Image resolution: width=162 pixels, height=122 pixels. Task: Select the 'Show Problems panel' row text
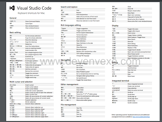click(83, 72)
